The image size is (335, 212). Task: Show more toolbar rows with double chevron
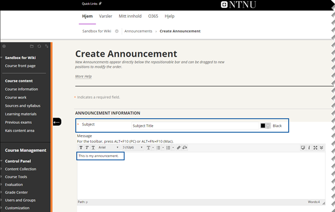click(322, 147)
